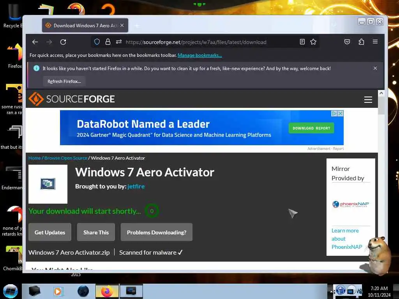Click the address bar URL field
Viewport: 399px width, 299px height.
196,42
